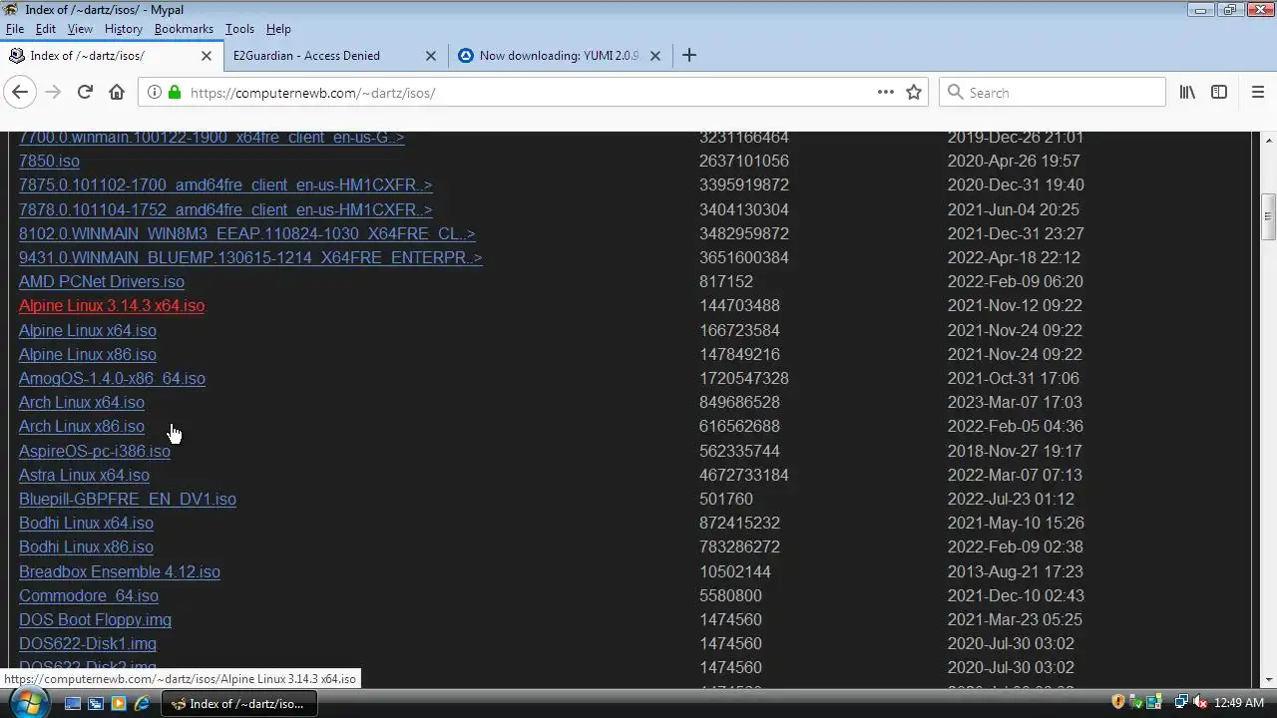Image resolution: width=1277 pixels, height=718 pixels.
Task: Download Arch Linux x86.iso
Action: pos(82,426)
